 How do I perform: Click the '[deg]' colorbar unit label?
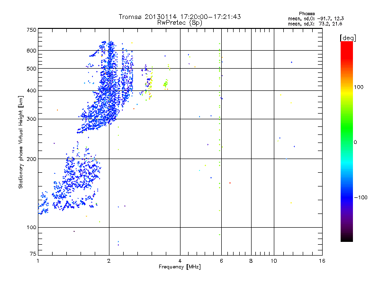point(348,38)
